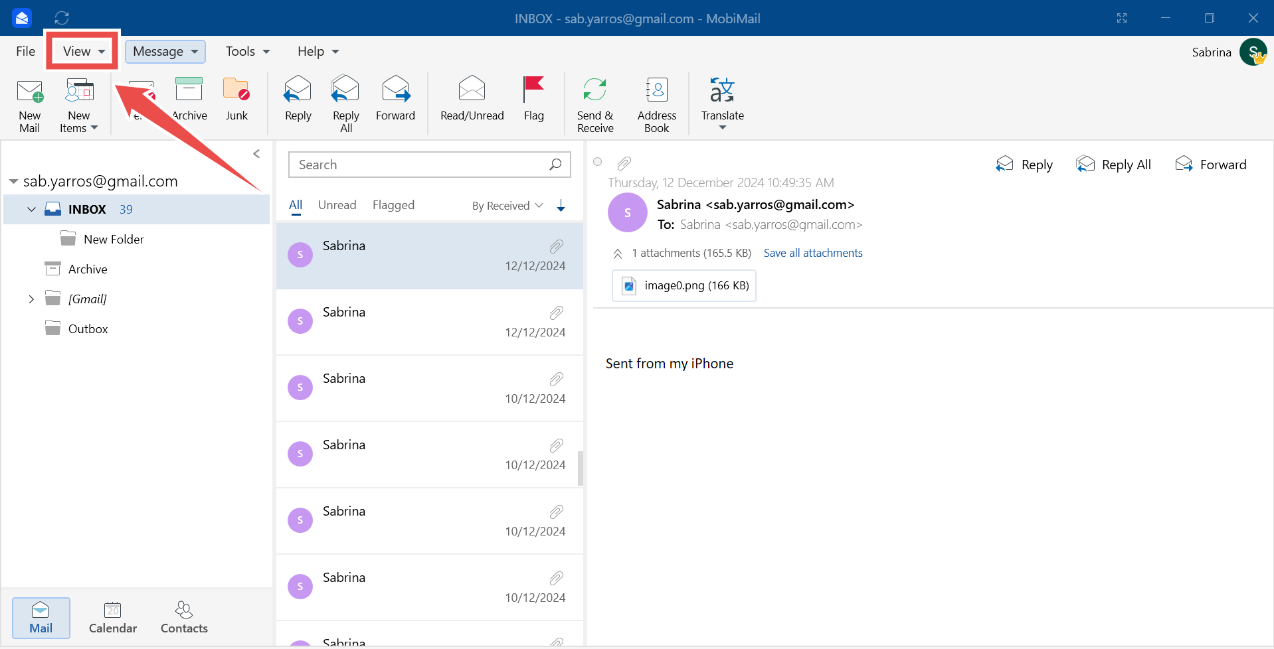Click the "Sabrina" name beside the account avatar
The image size is (1274, 649).
(1212, 52)
